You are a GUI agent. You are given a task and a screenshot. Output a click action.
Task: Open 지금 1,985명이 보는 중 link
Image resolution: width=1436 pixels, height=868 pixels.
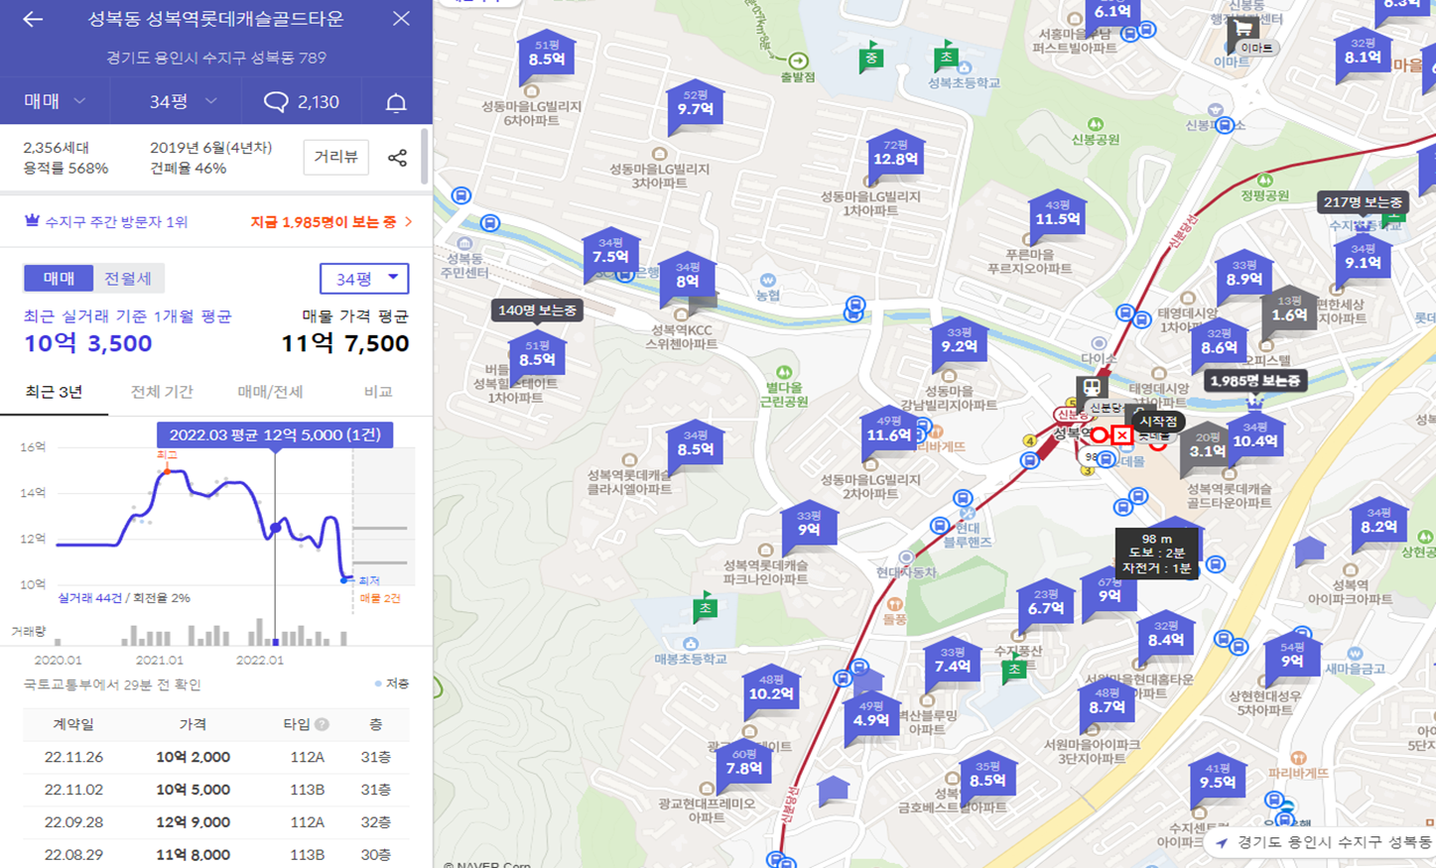(331, 222)
